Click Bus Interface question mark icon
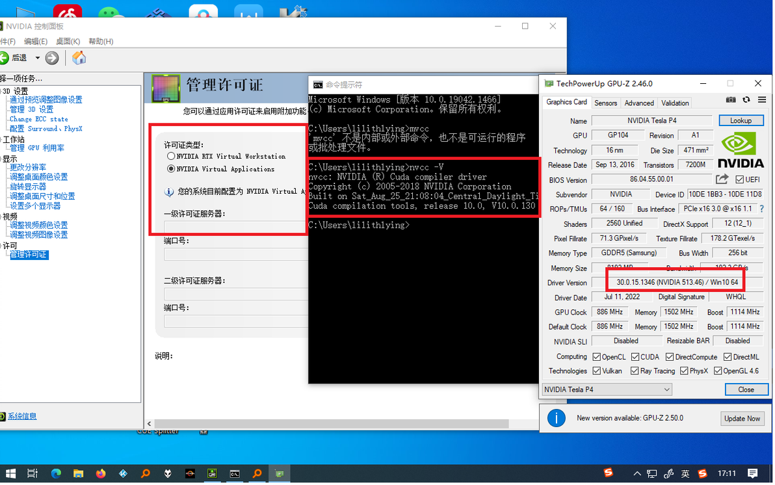Image resolution: width=775 pixels, height=485 pixels. pyautogui.click(x=761, y=209)
